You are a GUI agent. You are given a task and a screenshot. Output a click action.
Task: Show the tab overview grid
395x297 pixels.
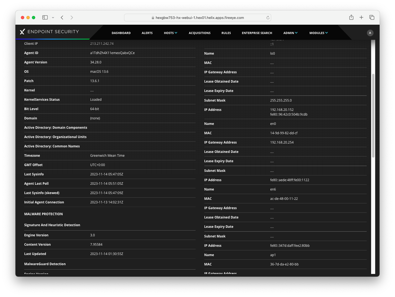[372, 18]
